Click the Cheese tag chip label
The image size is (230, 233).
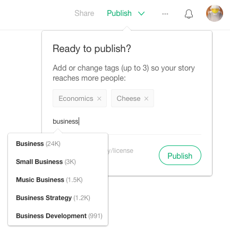tap(129, 99)
